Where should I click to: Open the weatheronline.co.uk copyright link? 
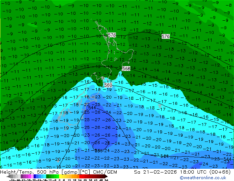coord(203,178)
